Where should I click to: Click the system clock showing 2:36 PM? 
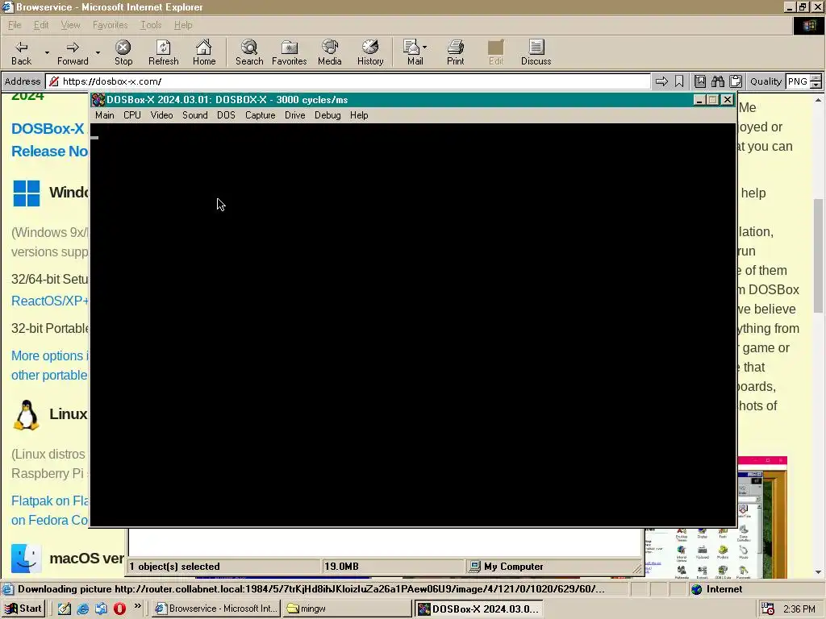tap(799, 609)
